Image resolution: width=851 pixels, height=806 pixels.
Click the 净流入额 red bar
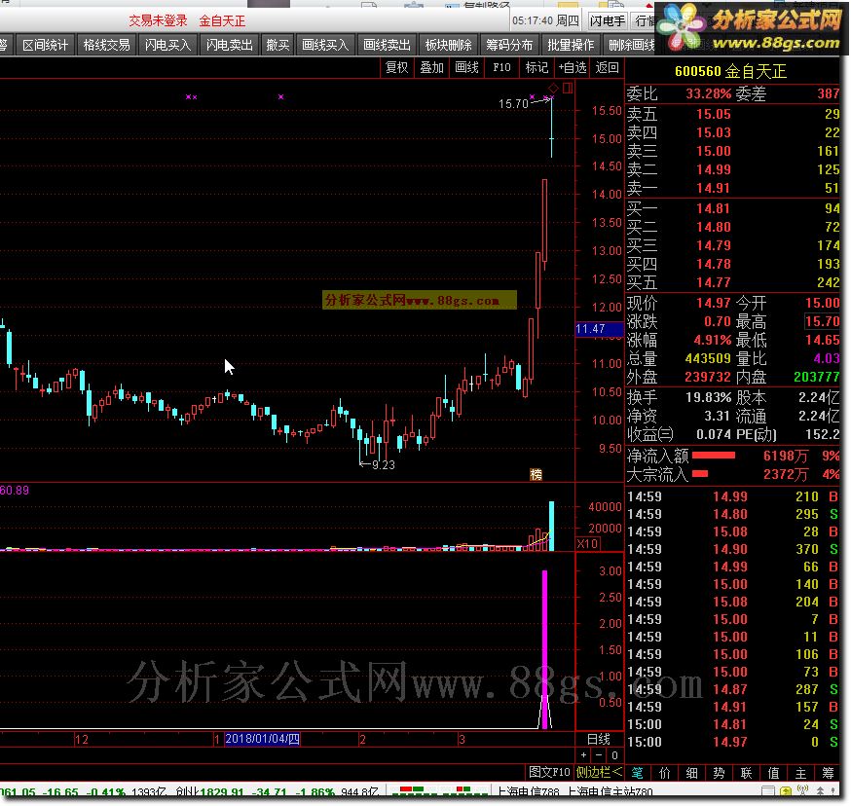714,456
